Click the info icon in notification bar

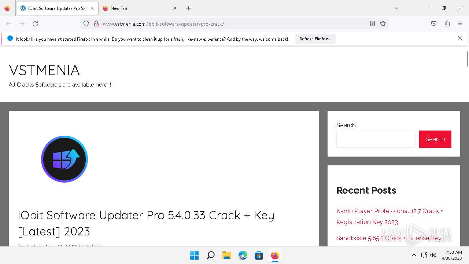coord(10,38)
